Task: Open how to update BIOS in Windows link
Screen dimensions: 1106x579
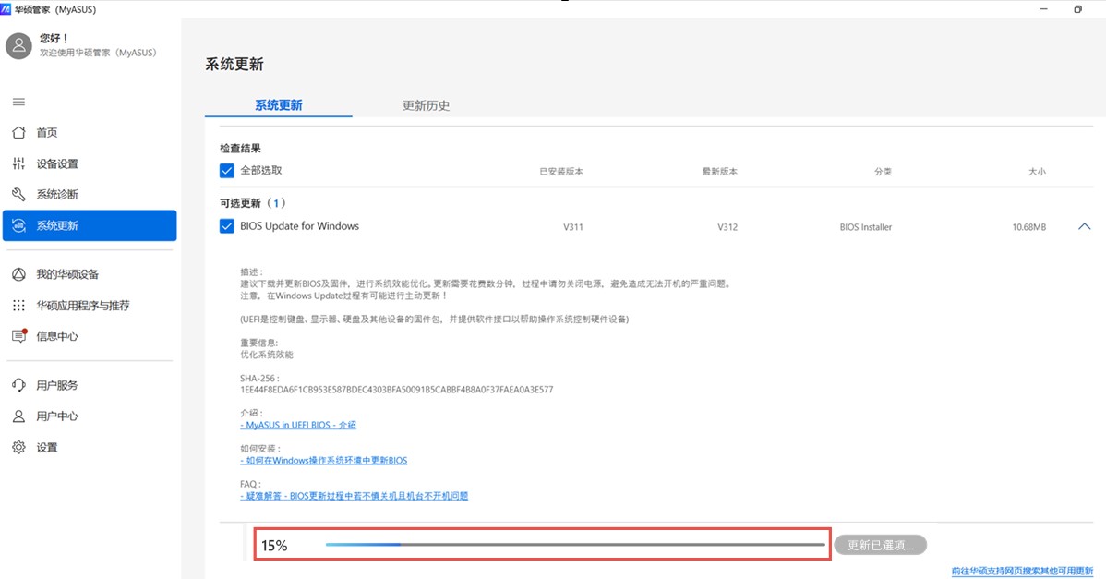Action: [x=323, y=461]
